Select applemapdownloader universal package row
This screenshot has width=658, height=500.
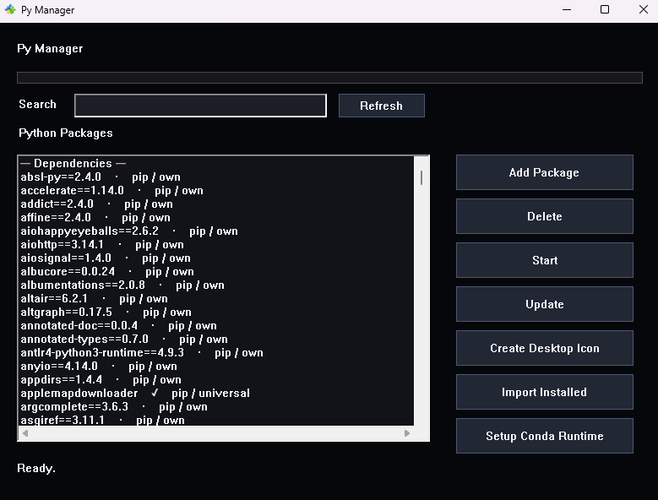coord(216,393)
